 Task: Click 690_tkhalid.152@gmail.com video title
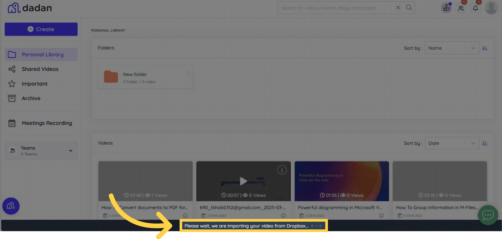tap(243, 208)
